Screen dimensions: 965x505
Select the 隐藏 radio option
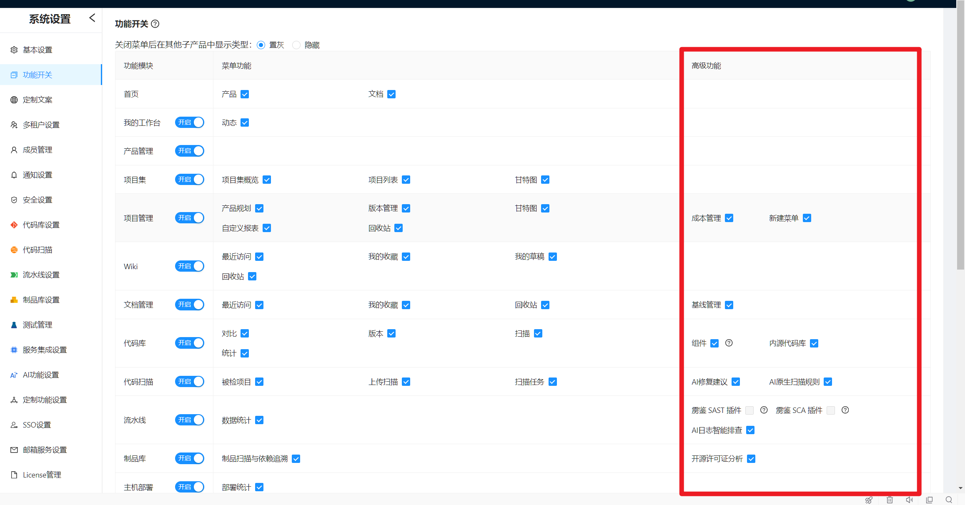(296, 45)
